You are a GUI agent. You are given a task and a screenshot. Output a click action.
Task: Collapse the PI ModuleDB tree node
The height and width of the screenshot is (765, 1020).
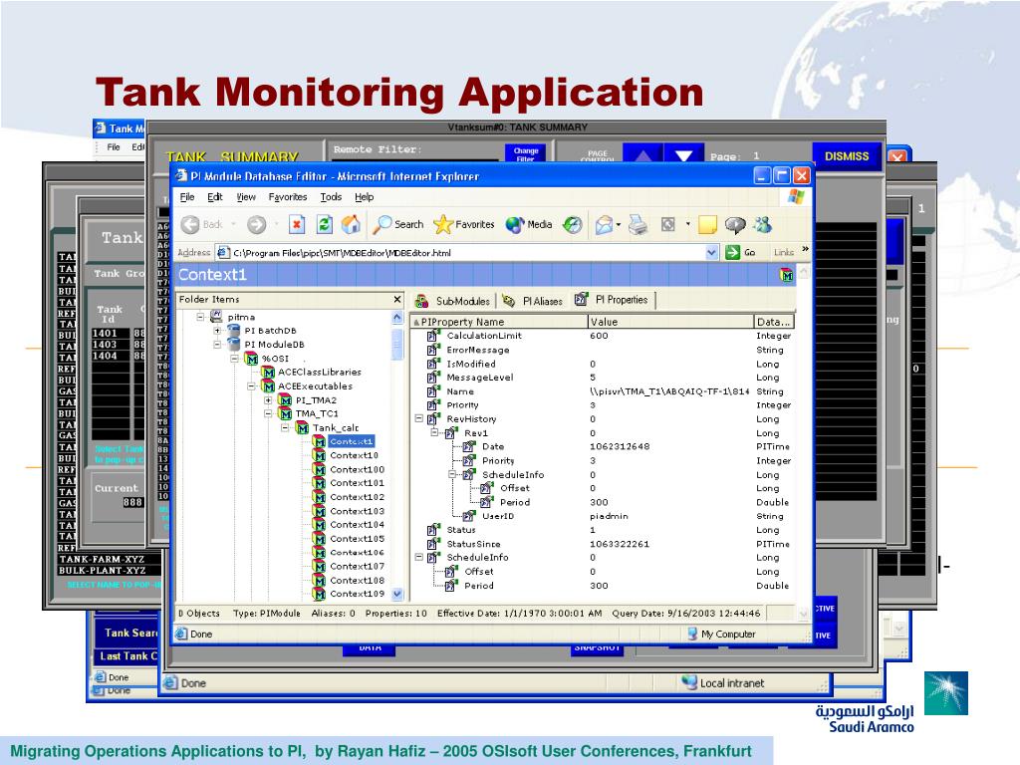(x=218, y=344)
